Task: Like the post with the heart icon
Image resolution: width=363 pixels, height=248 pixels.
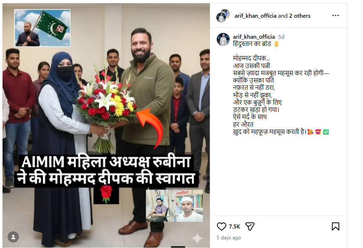Action: (221, 227)
